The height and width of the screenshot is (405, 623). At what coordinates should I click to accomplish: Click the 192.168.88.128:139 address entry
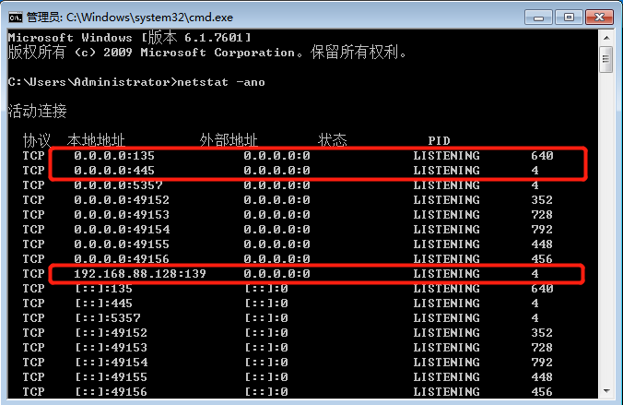click(x=140, y=274)
